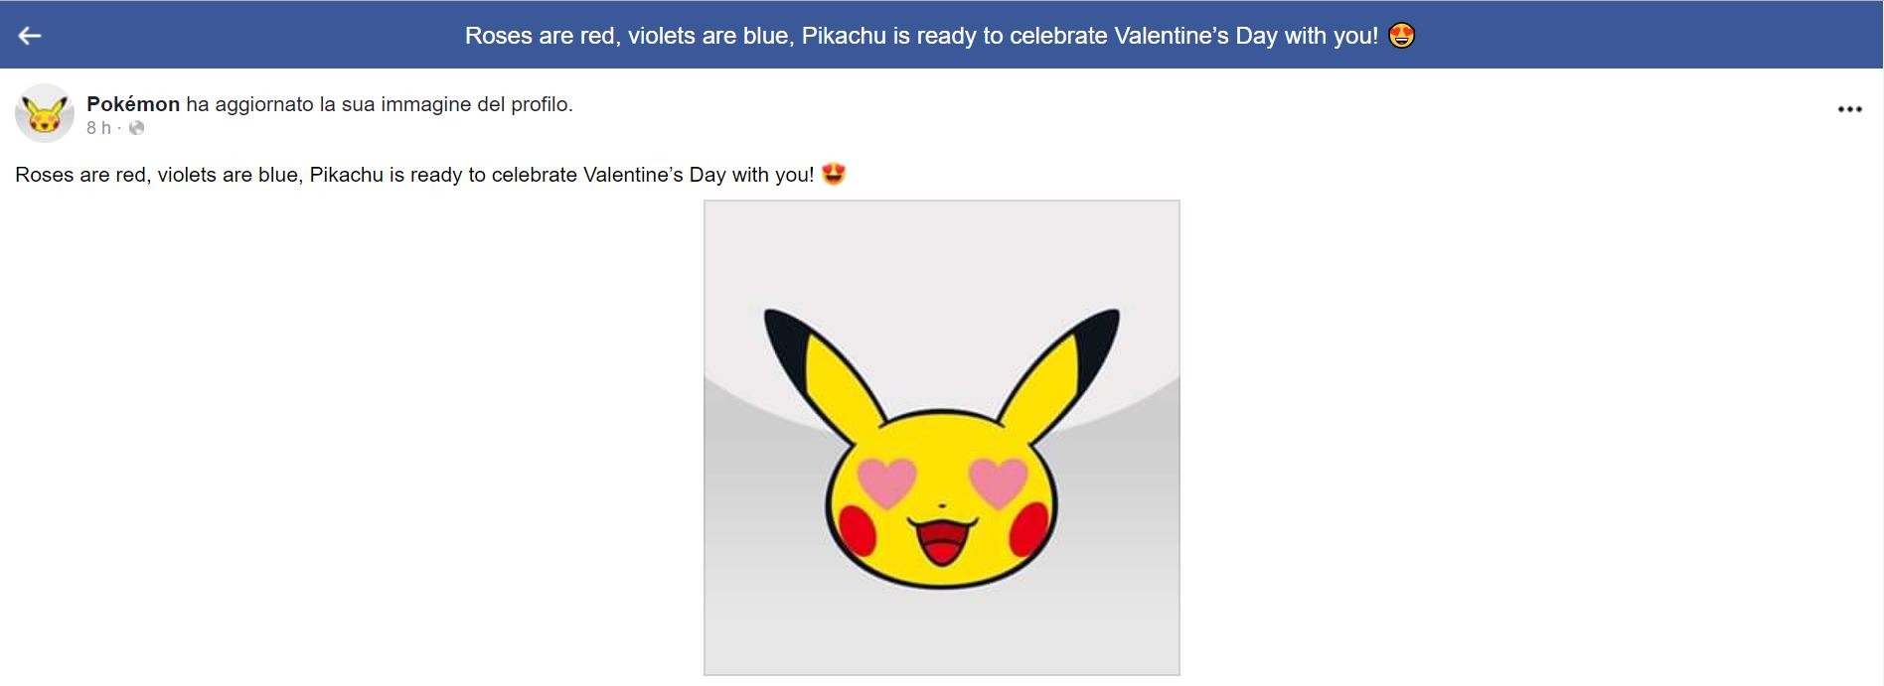1884x686 pixels.
Task: Click the 8 h post timestamp
Action: pyautogui.click(x=98, y=128)
